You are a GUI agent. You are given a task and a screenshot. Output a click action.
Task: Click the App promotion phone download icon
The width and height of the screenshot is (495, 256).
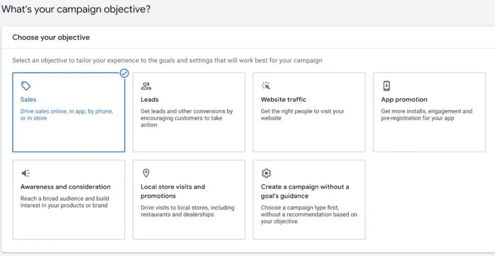(386, 86)
